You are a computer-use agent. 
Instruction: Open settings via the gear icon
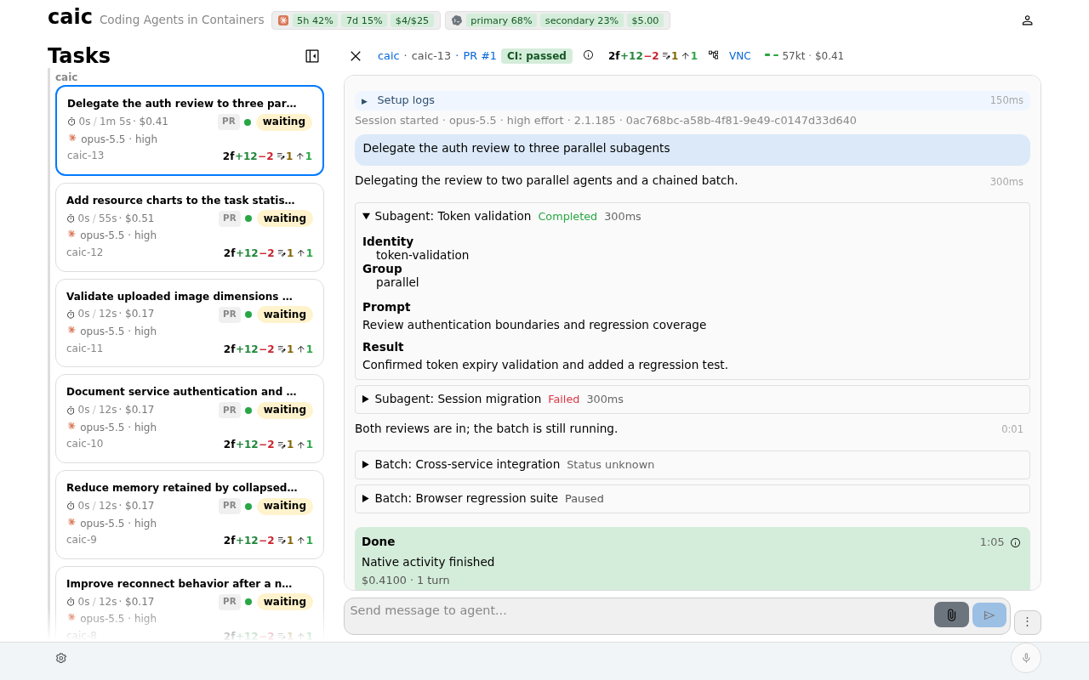point(61,658)
